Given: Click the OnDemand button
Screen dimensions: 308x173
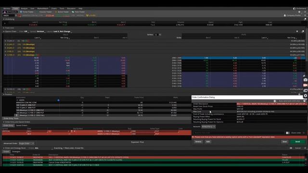Looking at the screenshot, I should pos(299,9).
